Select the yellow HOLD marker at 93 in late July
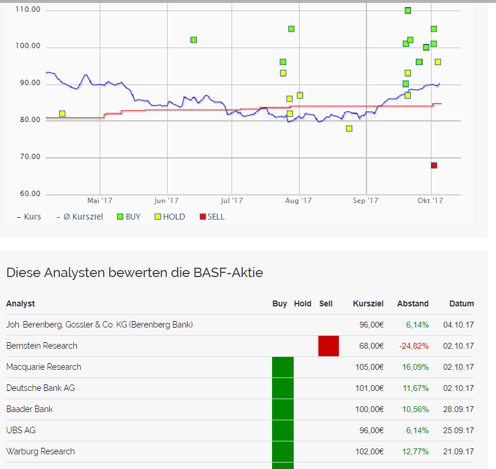Image resolution: width=496 pixels, height=469 pixels. 283,73
